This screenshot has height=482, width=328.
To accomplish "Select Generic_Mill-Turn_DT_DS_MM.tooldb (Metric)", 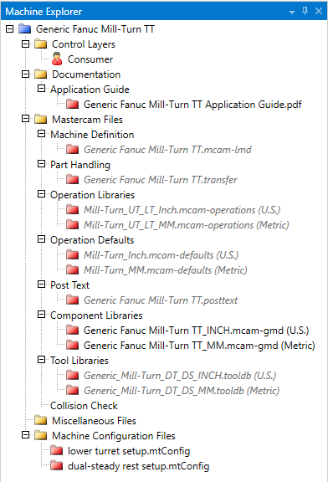I will point(182,391).
